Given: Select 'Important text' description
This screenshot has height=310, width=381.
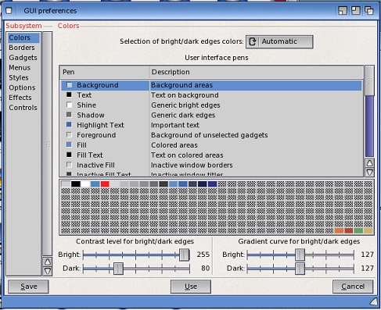Looking at the screenshot, I should click(175, 125).
